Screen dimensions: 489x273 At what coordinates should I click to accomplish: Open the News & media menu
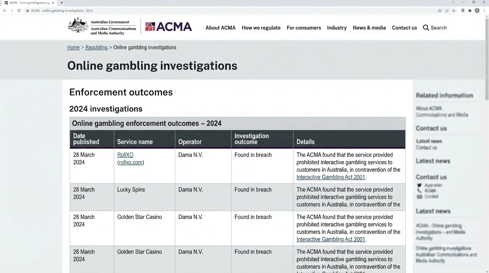[369, 28]
